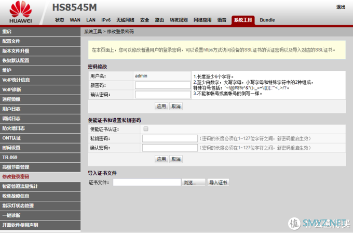Open 一键诊断 sidebar item
Screen dimensions: 353x233
tap(40, 216)
